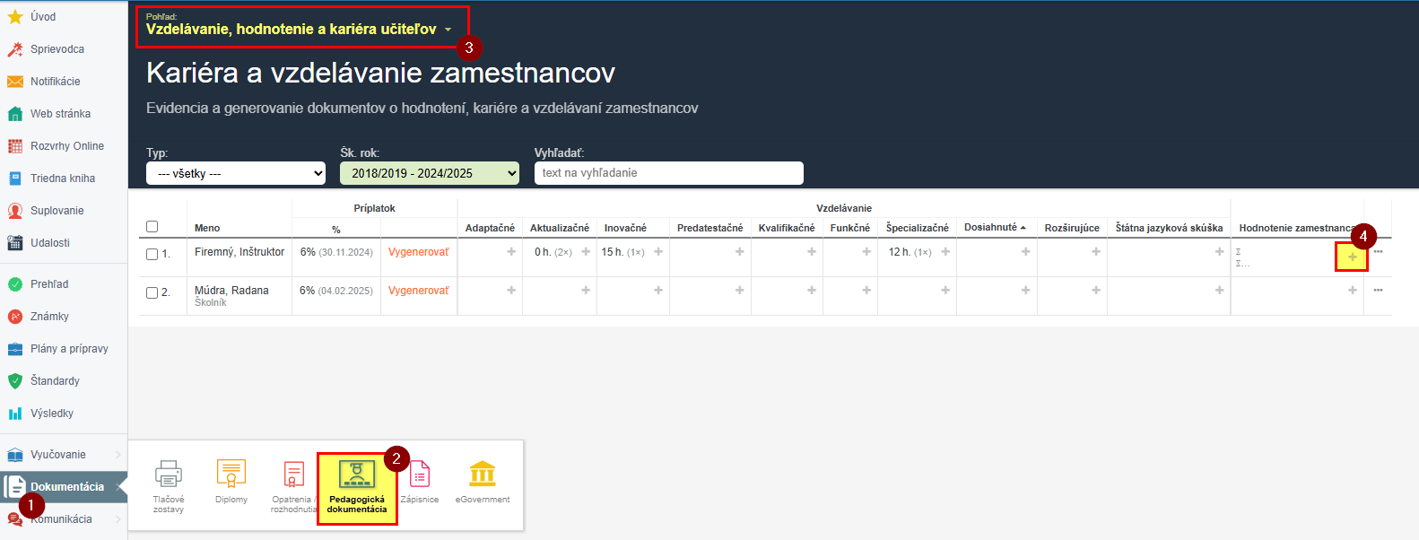
Task: Expand the Pohľad view selector
Action: [299, 30]
